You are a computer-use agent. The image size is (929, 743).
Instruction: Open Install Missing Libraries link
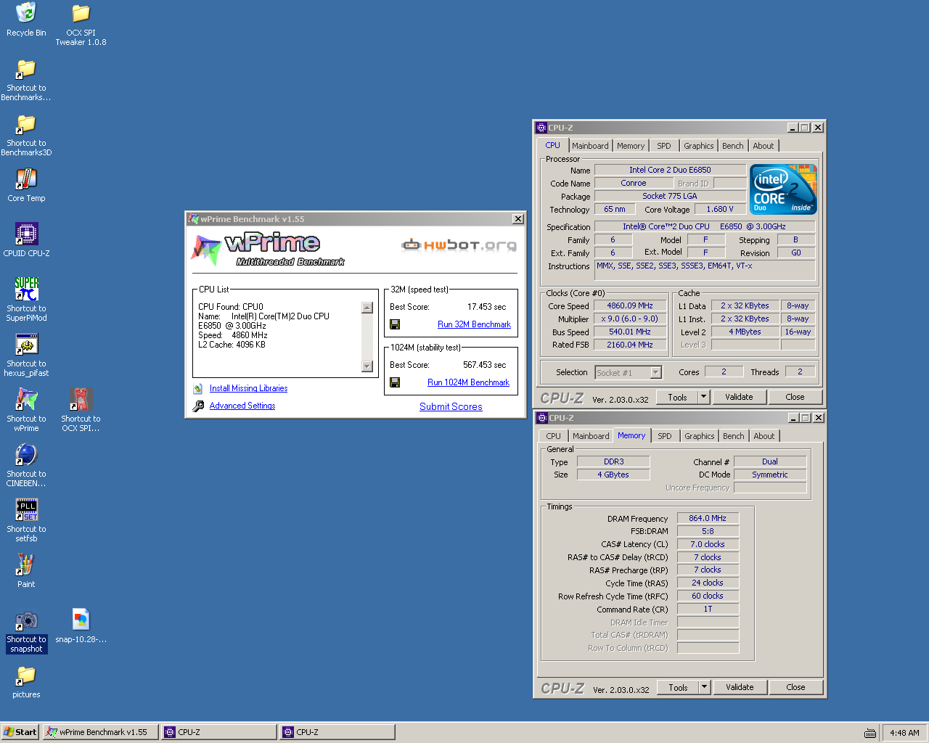point(248,388)
